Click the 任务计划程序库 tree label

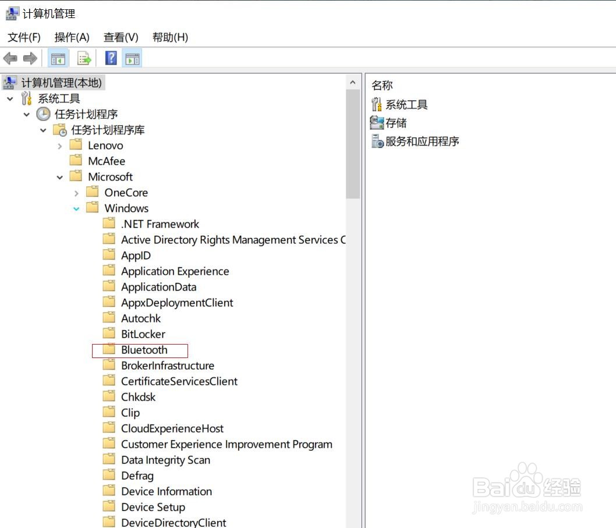click(x=108, y=130)
